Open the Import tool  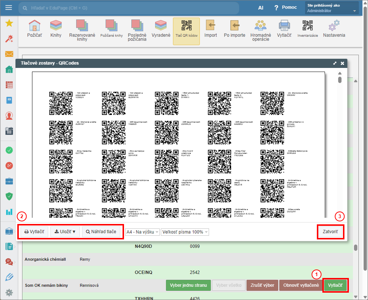pyautogui.click(x=210, y=29)
